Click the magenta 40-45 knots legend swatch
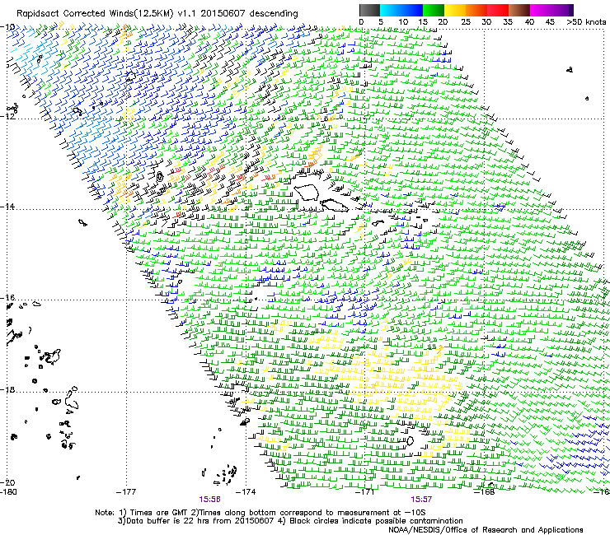 point(541,10)
